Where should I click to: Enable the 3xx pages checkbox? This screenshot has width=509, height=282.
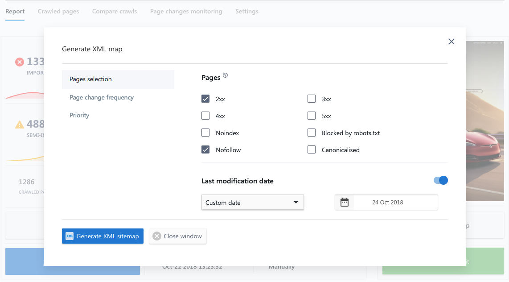(x=312, y=99)
